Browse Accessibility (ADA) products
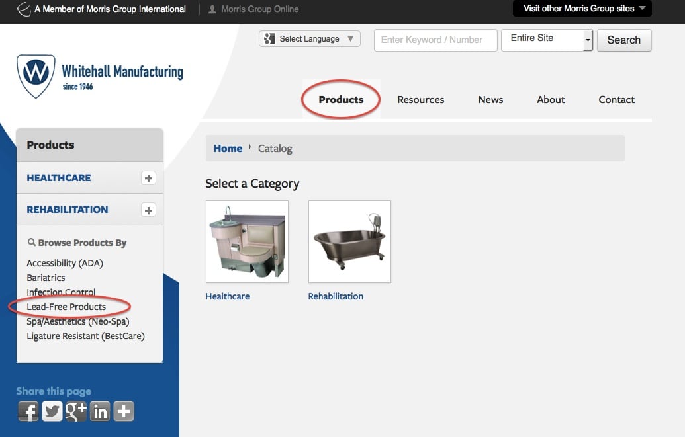 (65, 263)
